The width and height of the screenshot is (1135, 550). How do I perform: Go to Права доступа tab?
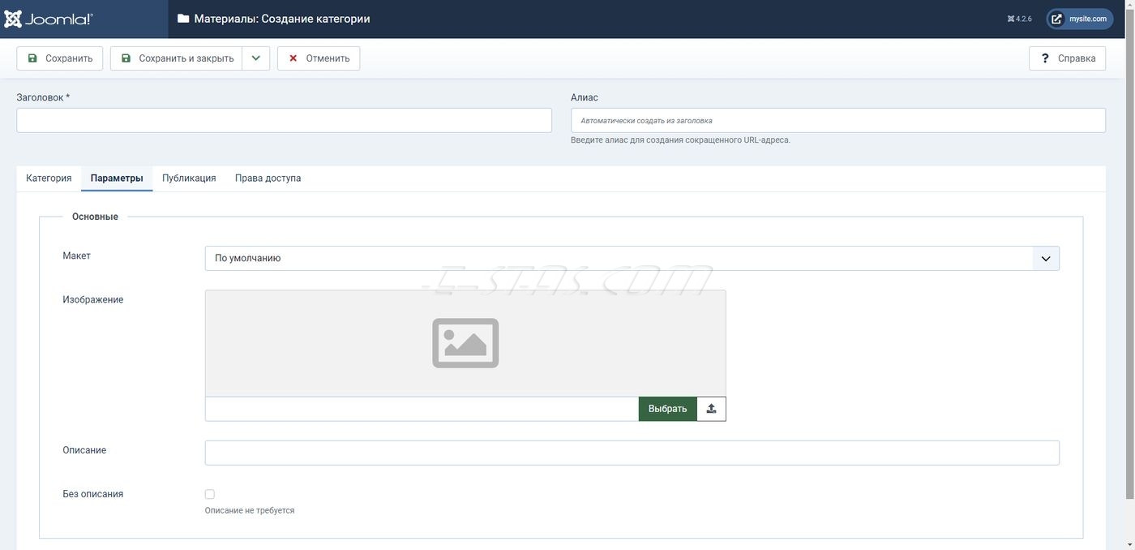point(268,178)
